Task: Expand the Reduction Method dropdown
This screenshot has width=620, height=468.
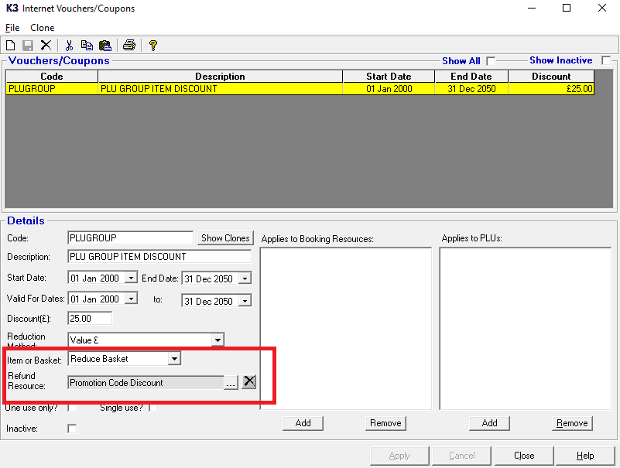Action: [x=218, y=340]
